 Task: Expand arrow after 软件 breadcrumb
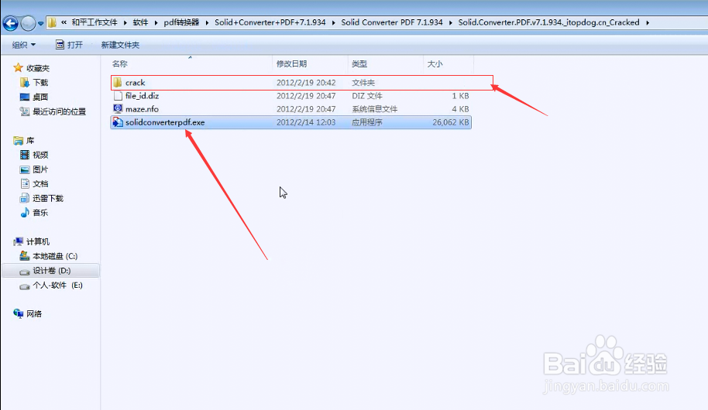pyautogui.click(x=156, y=22)
